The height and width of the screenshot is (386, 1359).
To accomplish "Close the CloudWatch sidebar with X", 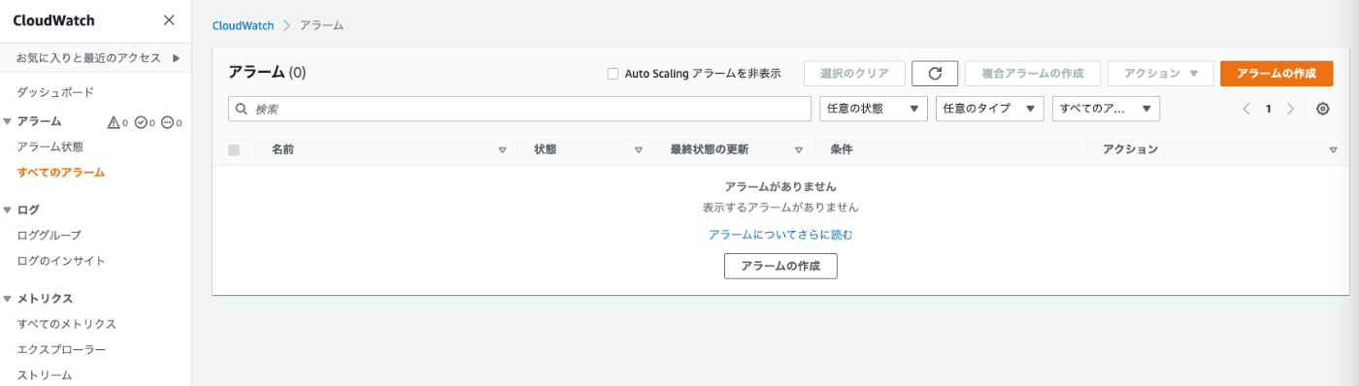I will [x=169, y=20].
